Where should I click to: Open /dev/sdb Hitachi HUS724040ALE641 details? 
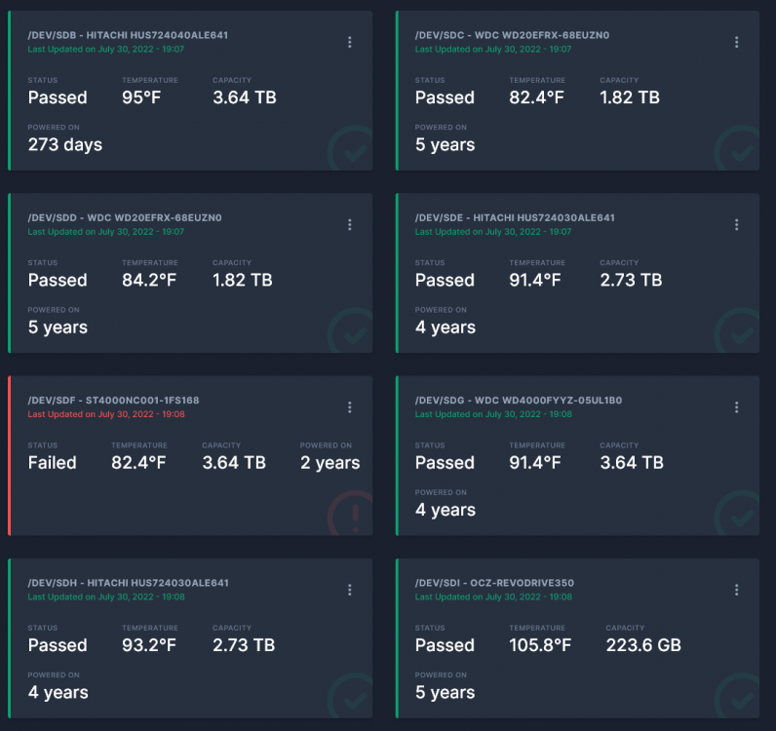pos(128,35)
